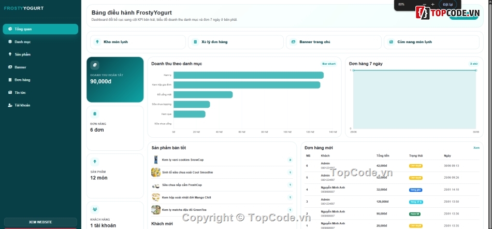This screenshot has width=492, height=229.
Task: Open the Đơn hàng sidebar icon
Action: (x=10, y=80)
